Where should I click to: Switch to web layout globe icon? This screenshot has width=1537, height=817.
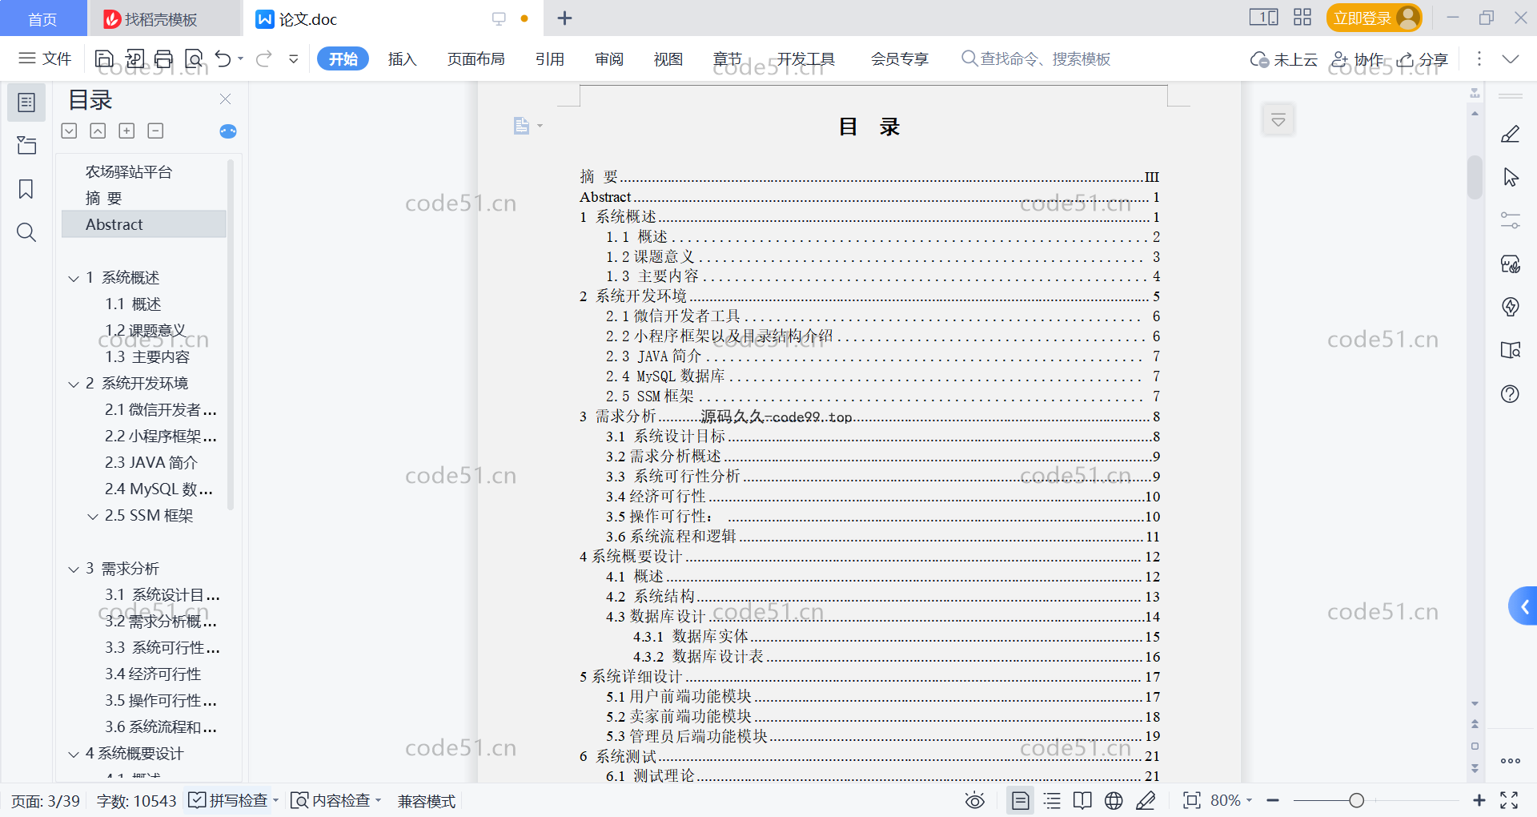pos(1114,801)
